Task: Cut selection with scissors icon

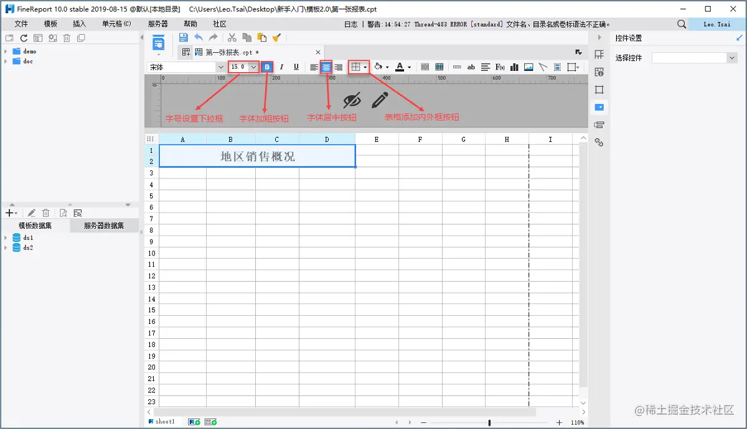Action: pos(232,37)
